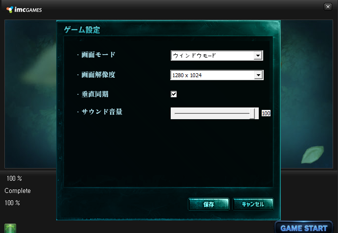The height and width of the screenshot is (233, 338).
Task: Open the green gear settings icon
Action: [x=10, y=229]
